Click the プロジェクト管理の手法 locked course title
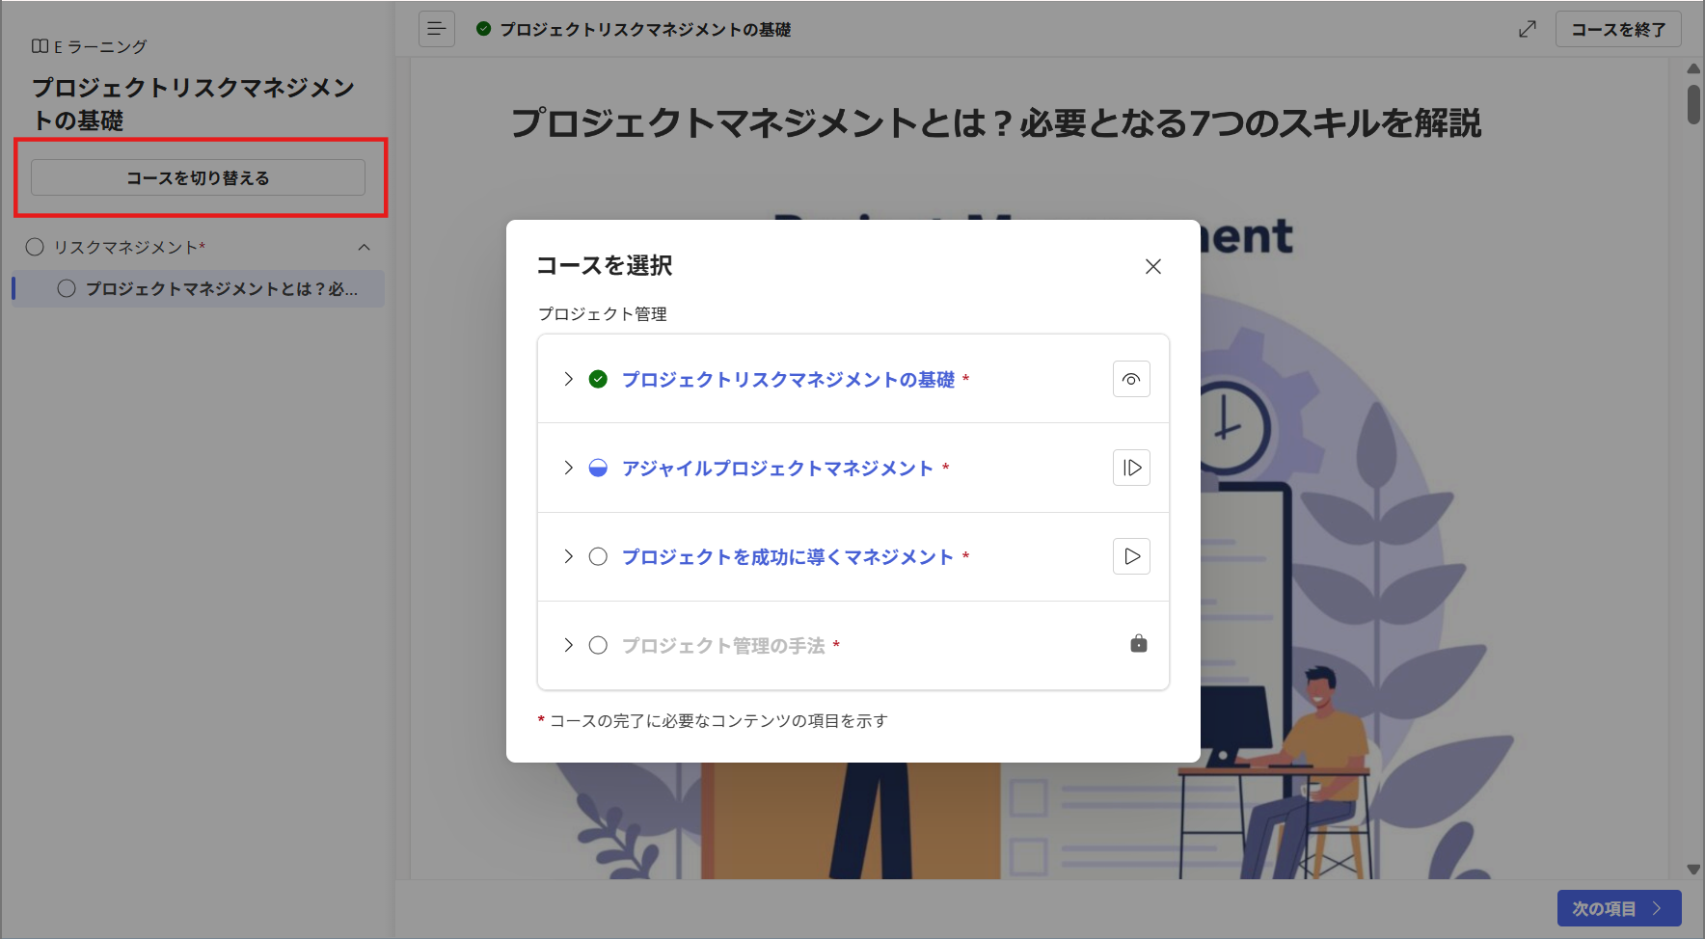 [723, 646]
